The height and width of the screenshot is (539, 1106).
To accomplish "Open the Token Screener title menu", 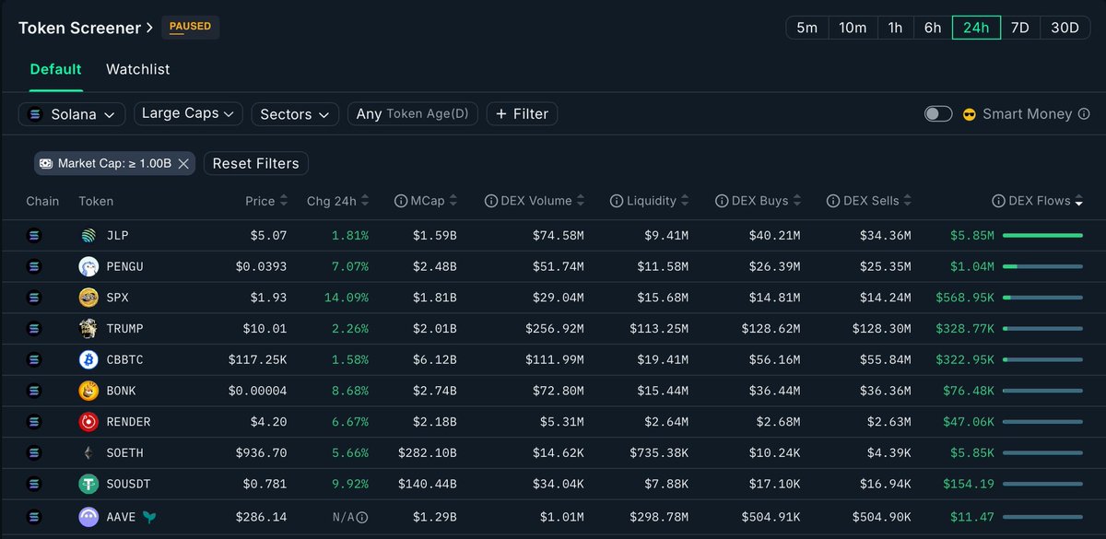I will coord(86,28).
